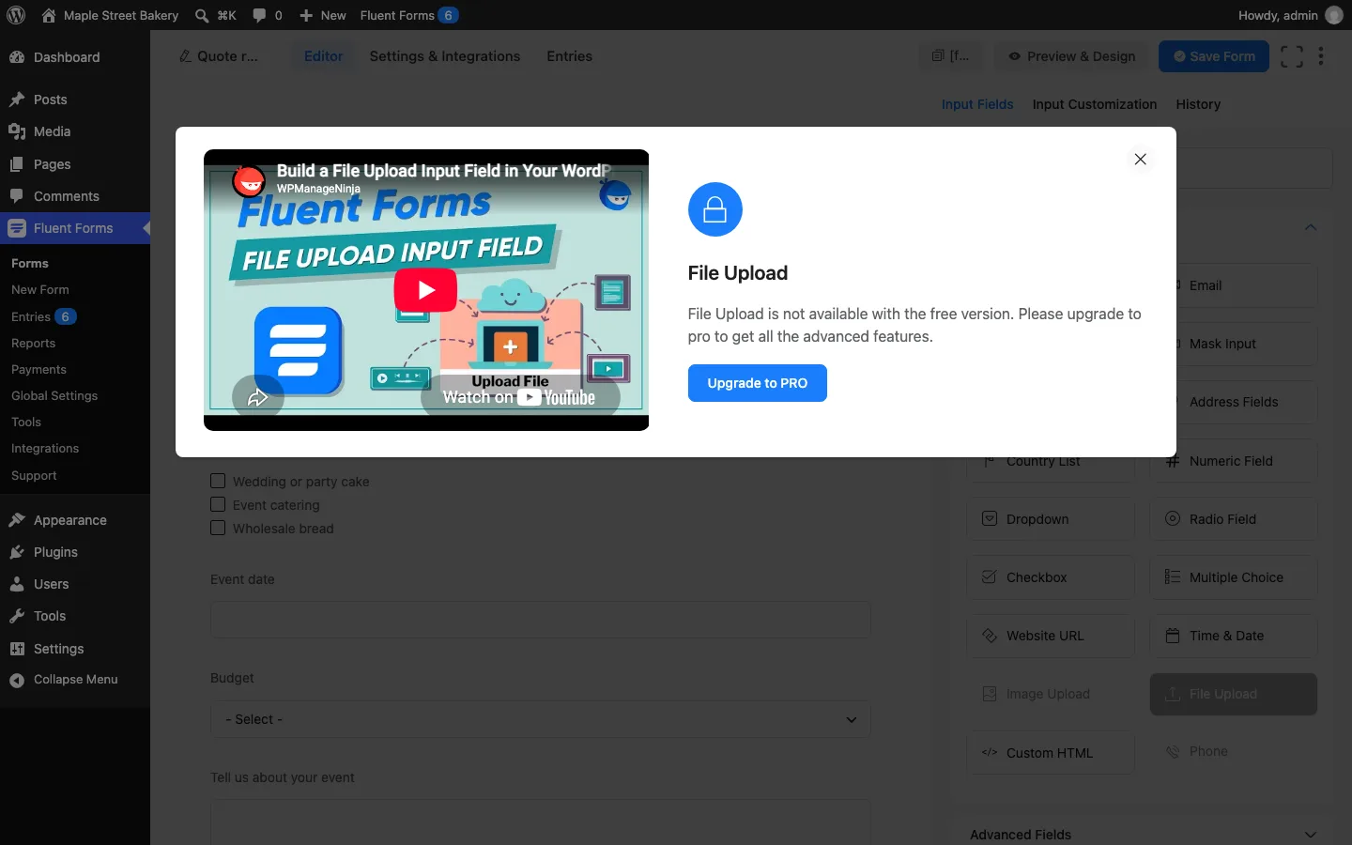Add the Custom HTML field
Viewport: 1352px width, 845px height.
point(1051,753)
